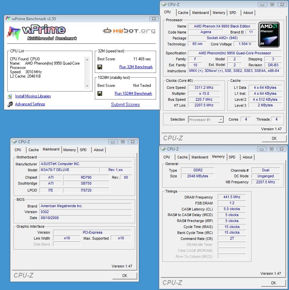Close the wPrime Benchmark window
Viewport: 289px width, 290px height.
pos(154,19)
